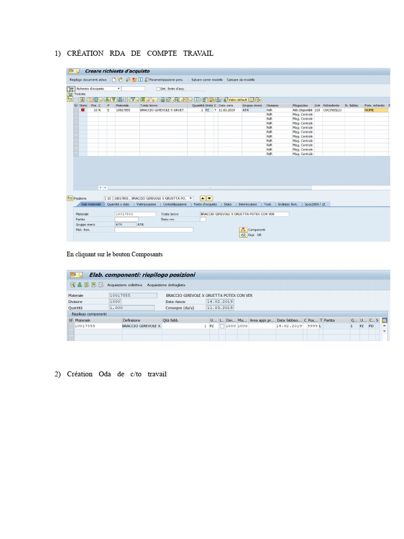Click the sum total icon in grid toolbar
Viewport: 404px width, 539px height.
[143, 99]
